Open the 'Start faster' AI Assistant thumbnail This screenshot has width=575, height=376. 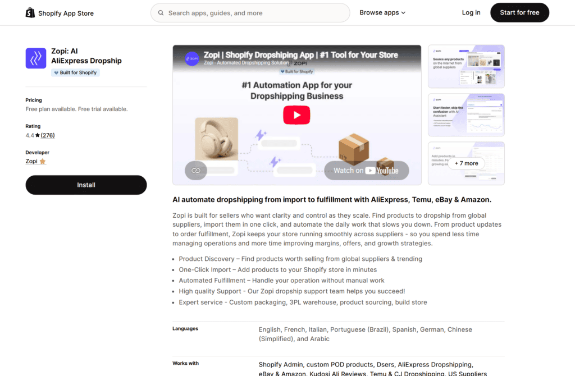point(466,114)
